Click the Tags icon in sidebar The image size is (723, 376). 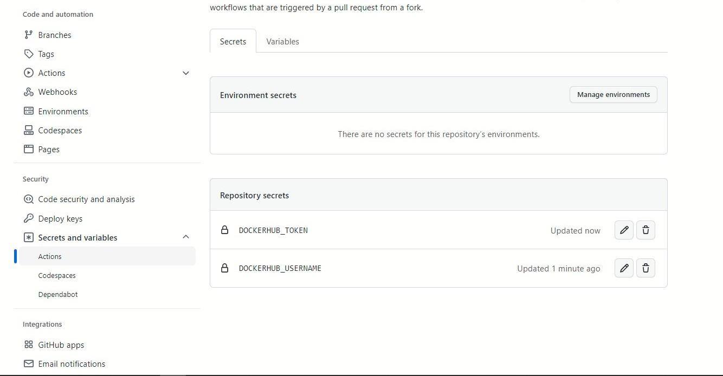coord(29,54)
